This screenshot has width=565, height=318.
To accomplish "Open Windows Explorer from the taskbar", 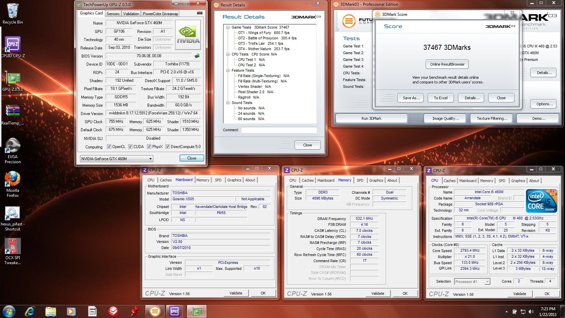I will [50, 311].
